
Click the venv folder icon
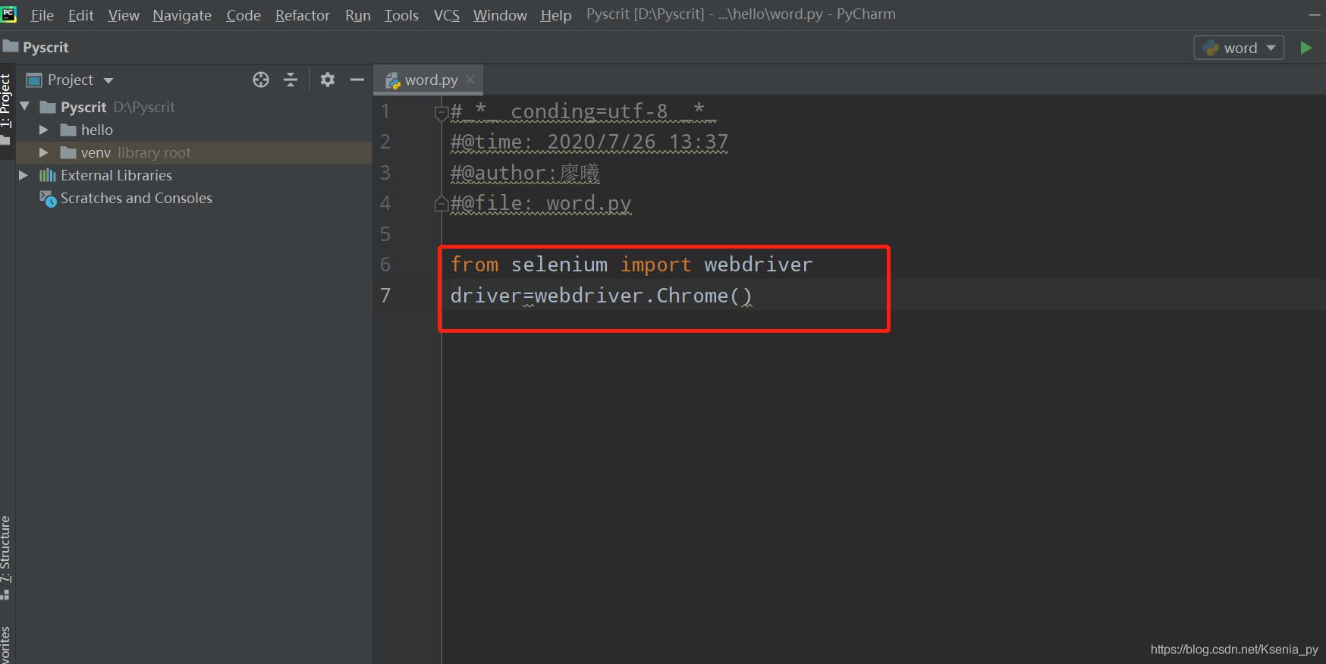click(68, 152)
